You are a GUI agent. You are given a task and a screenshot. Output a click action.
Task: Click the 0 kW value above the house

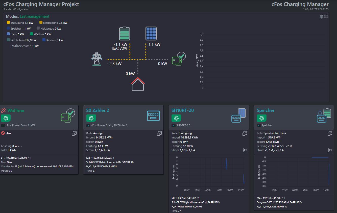(x=130, y=74)
